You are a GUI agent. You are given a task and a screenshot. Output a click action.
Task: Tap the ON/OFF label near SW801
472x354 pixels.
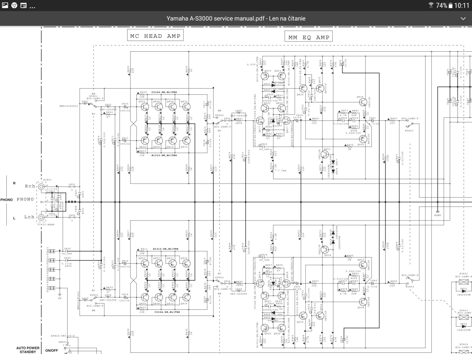52,350
